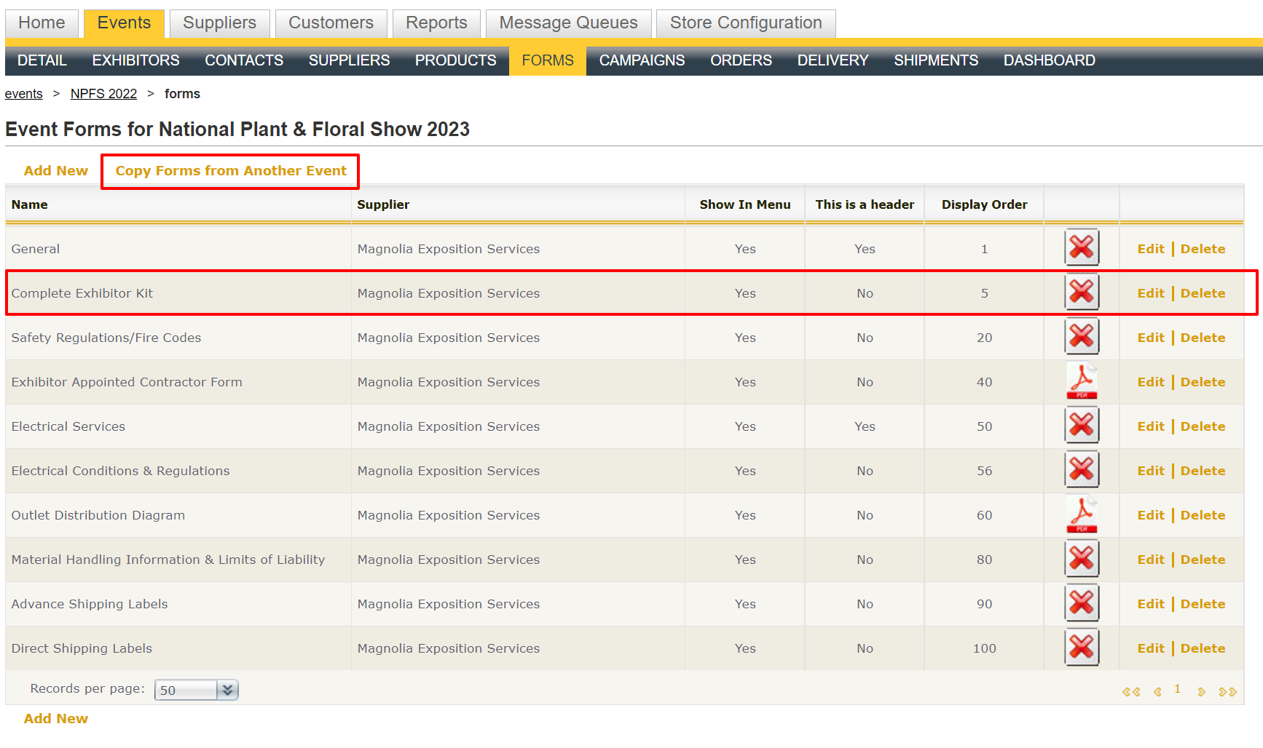Image resolution: width=1263 pixels, height=748 pixels.
Task: Delete the Advance Shipping Labels form
Action: pyautogui.click(x=1203, y=604)
